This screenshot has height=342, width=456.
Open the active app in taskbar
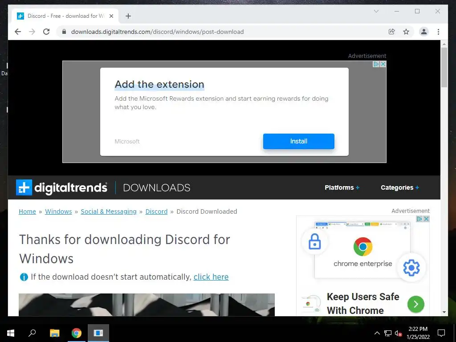coord(98,333)
